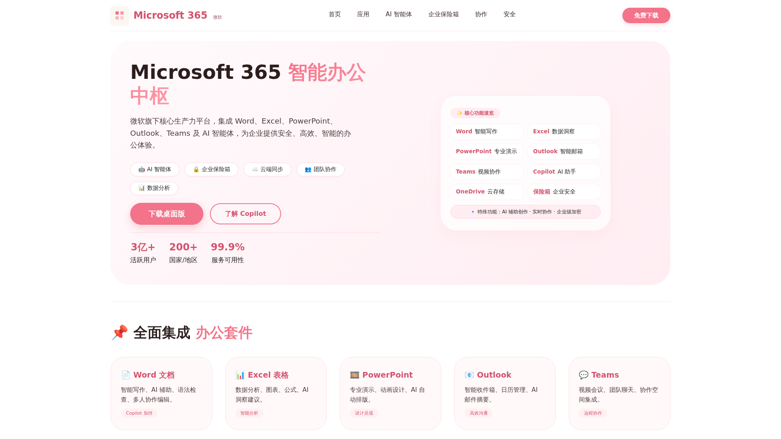Click the PowerPoint film frame emoji icon
Screen dimensions: 781x439
point(355,375)
